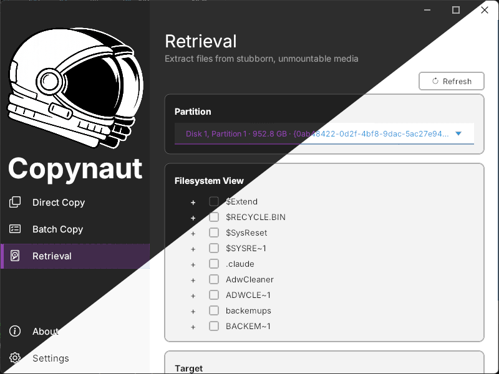Image resolution: width=499 pixels, height=374 pixels.
Task: Select the Direct Copy icon in the sidebar
Action: pyautogui.click(x=14, y=202)
